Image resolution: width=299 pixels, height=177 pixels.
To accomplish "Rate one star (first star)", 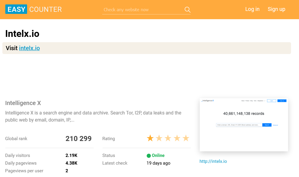I will point(150,138).
